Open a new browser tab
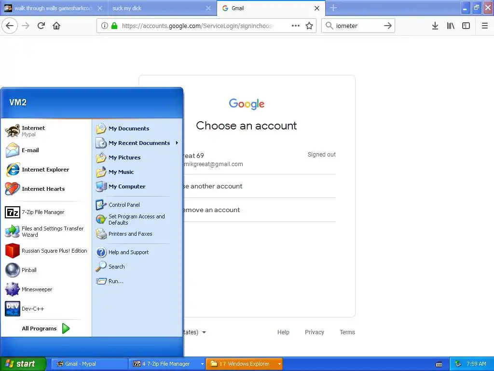 click(333, 8)
